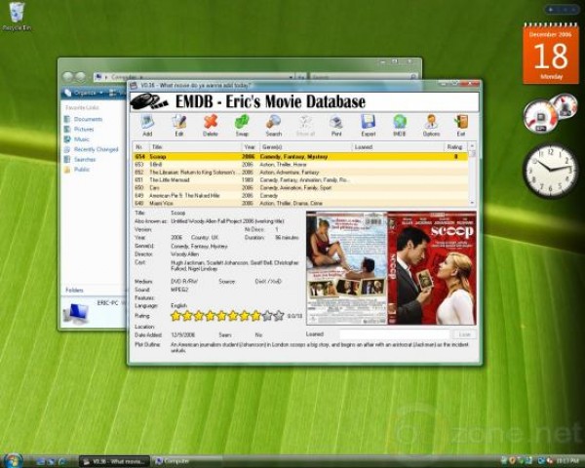Sort the movie list by Title column
The image size is (585, 468).
[195, 146]
